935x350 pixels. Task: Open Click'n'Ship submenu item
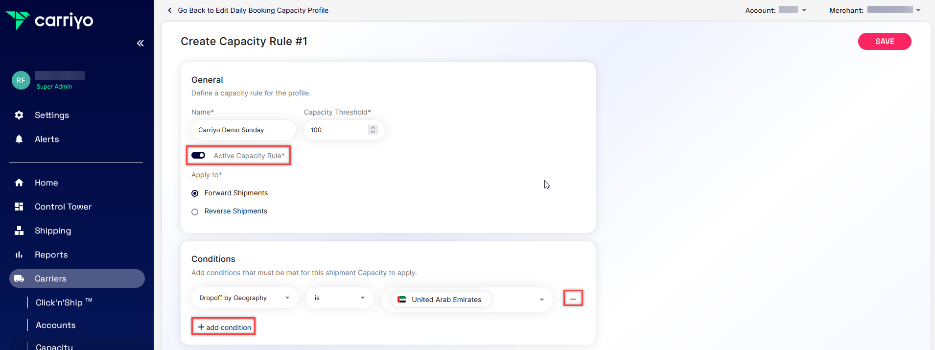(x=64, y=303)
